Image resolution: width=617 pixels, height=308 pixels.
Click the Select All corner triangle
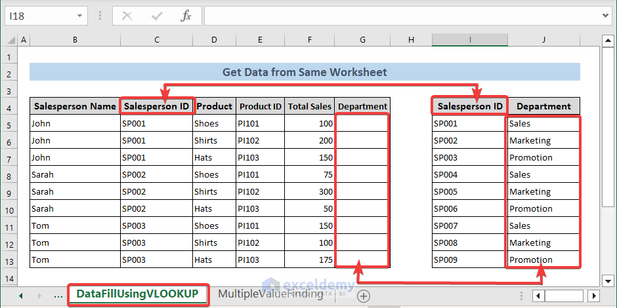coord(11,40)
